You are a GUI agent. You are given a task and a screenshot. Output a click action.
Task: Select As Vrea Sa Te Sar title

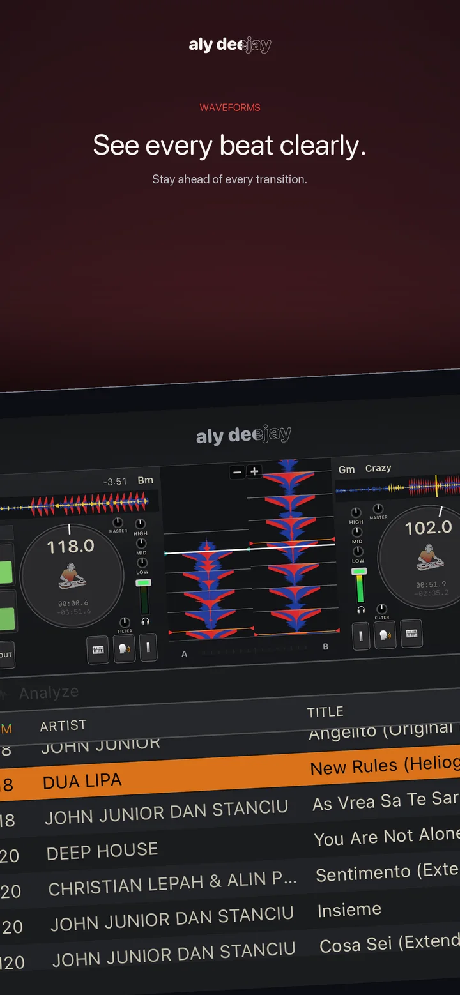point(386,801)
